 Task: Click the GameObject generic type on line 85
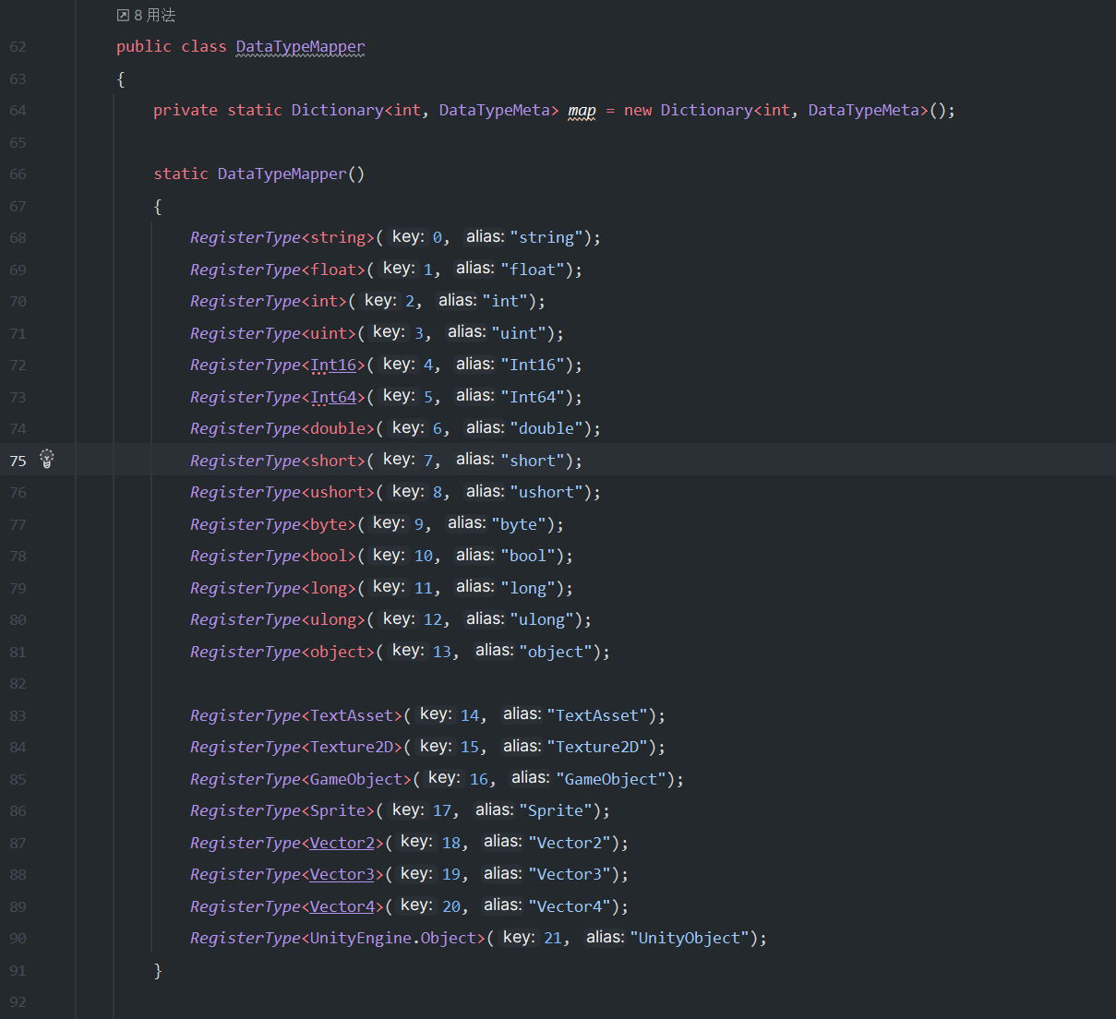[356, 779]
